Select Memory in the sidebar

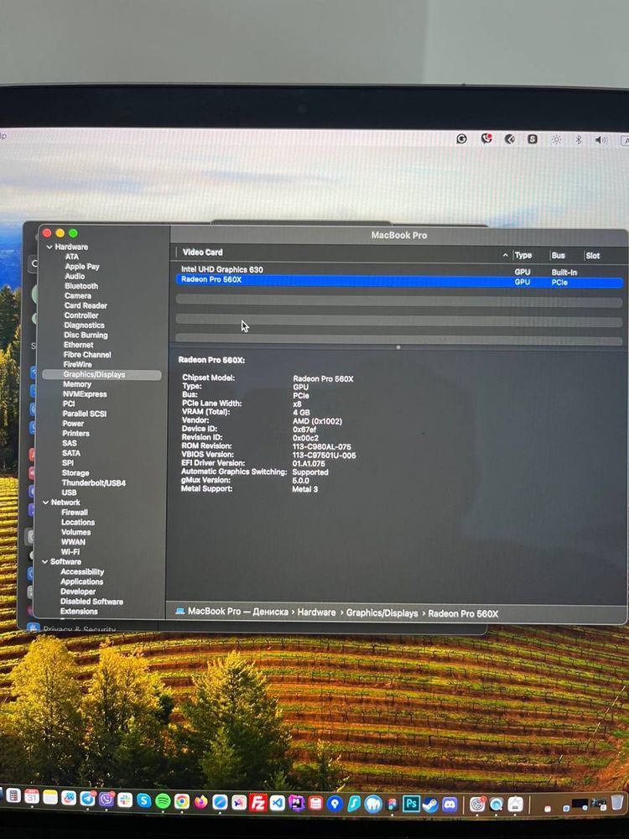pos(77,384)
